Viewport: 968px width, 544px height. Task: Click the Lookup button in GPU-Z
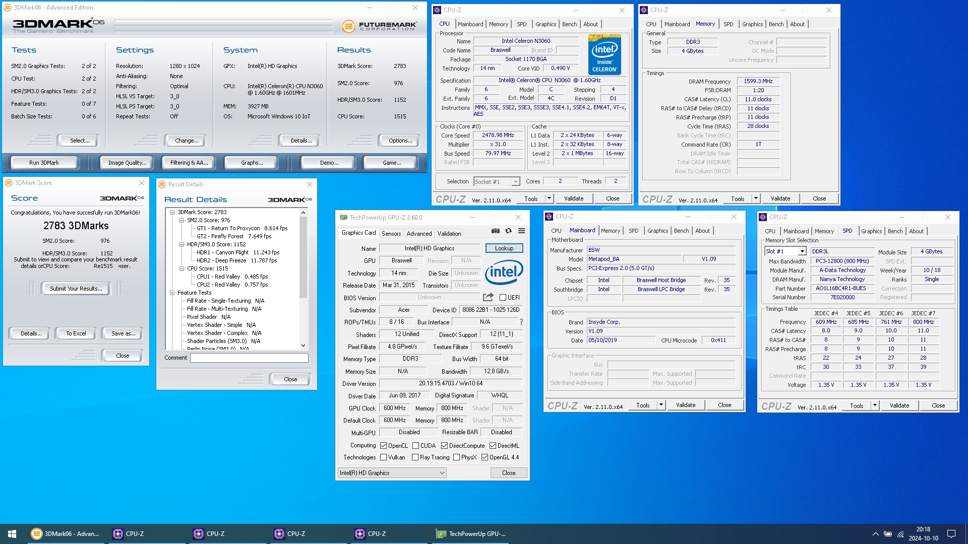tap(504, 248)
